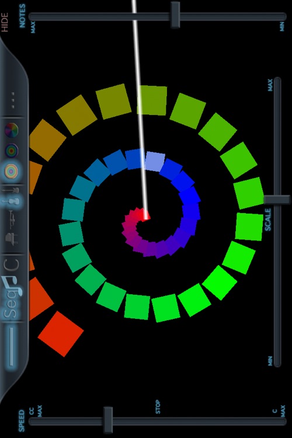Click the SCALE slider handle
Image resolution: width=292 pixels, height=438 pixels.
coord(277,200)
